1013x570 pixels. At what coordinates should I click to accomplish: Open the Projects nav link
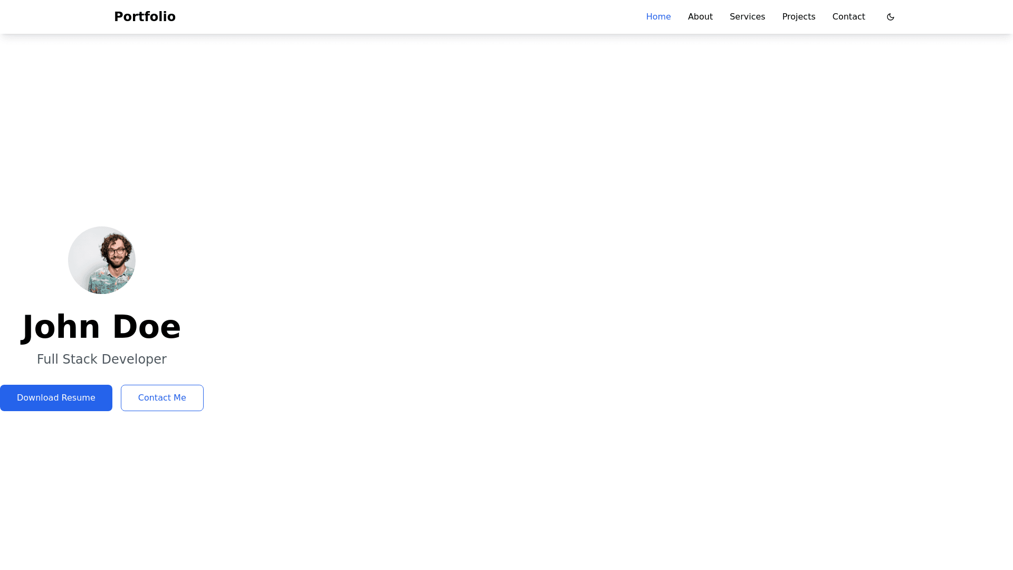click(798, 17)
